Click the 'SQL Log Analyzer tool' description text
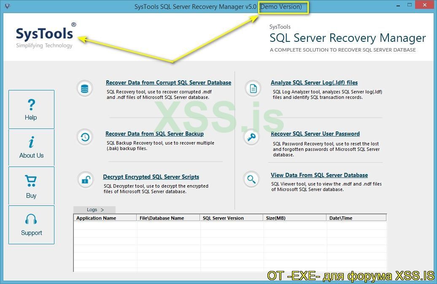 click(x=327, y=94)
